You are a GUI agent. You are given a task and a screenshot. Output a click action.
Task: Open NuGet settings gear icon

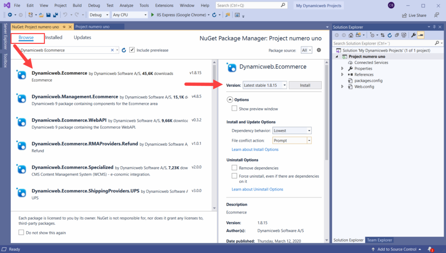[318, 50]
